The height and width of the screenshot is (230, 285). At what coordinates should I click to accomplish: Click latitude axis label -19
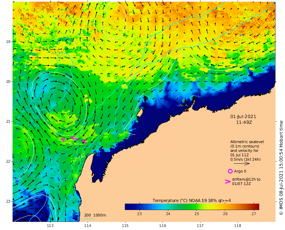pyautogui.click(x=8, y=42)
